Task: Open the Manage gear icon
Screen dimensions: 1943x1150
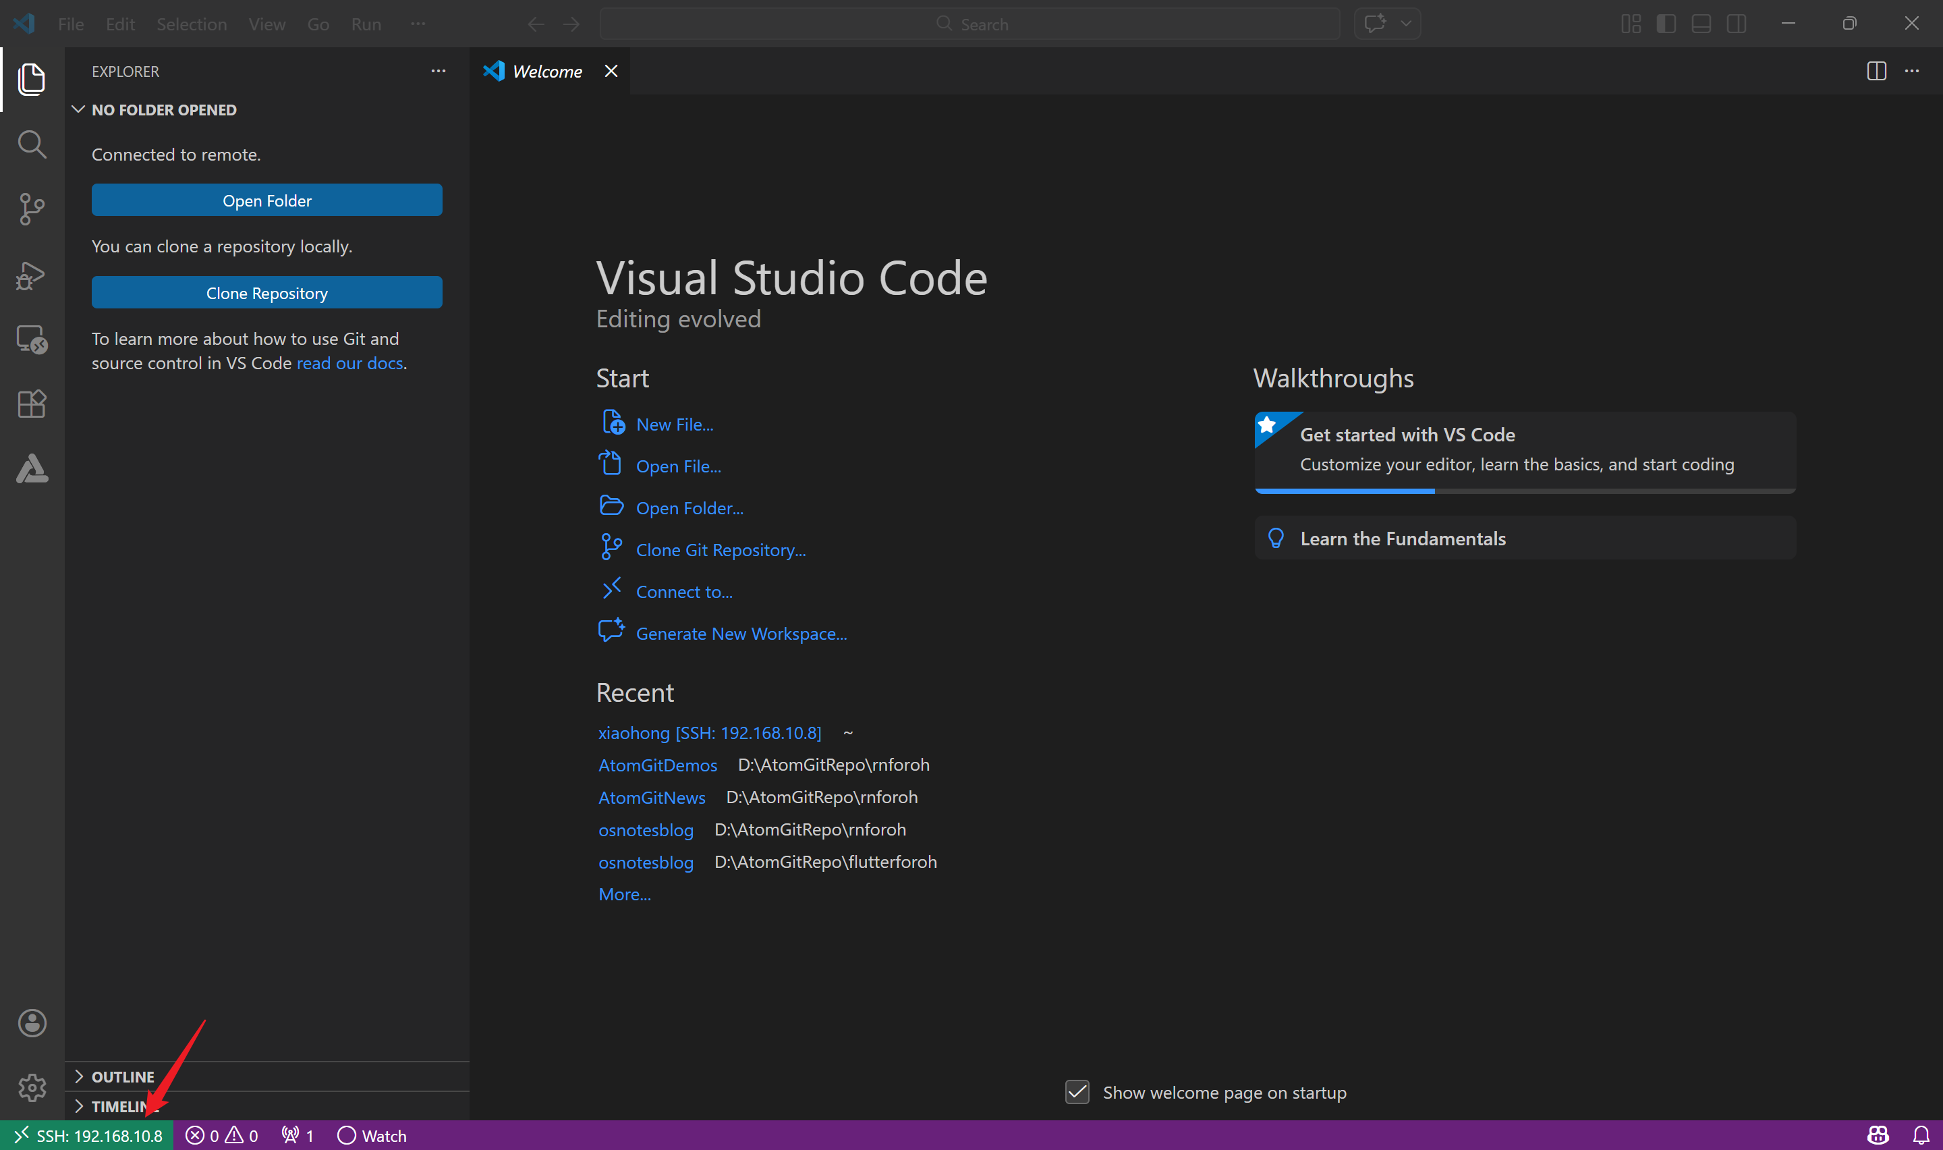Action: click(32, 1087)
